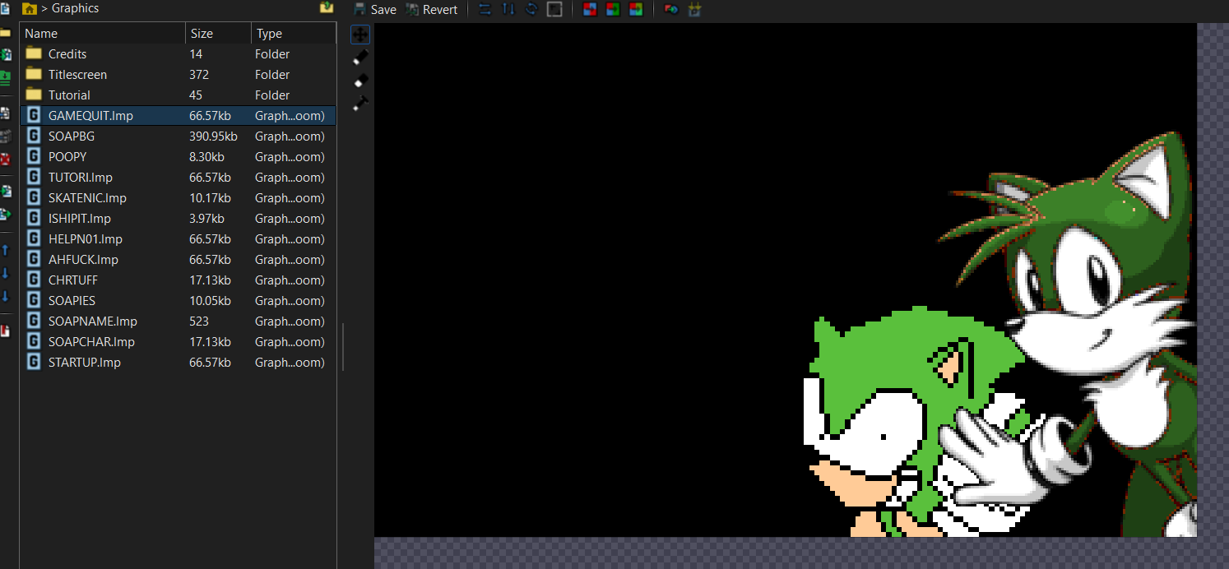Select the SOAPCHAR.lmp entry
The height and width of the screenshot is (569, 1229).
[178, 342]
